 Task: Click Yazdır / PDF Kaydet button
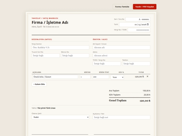tap(145, 7)
